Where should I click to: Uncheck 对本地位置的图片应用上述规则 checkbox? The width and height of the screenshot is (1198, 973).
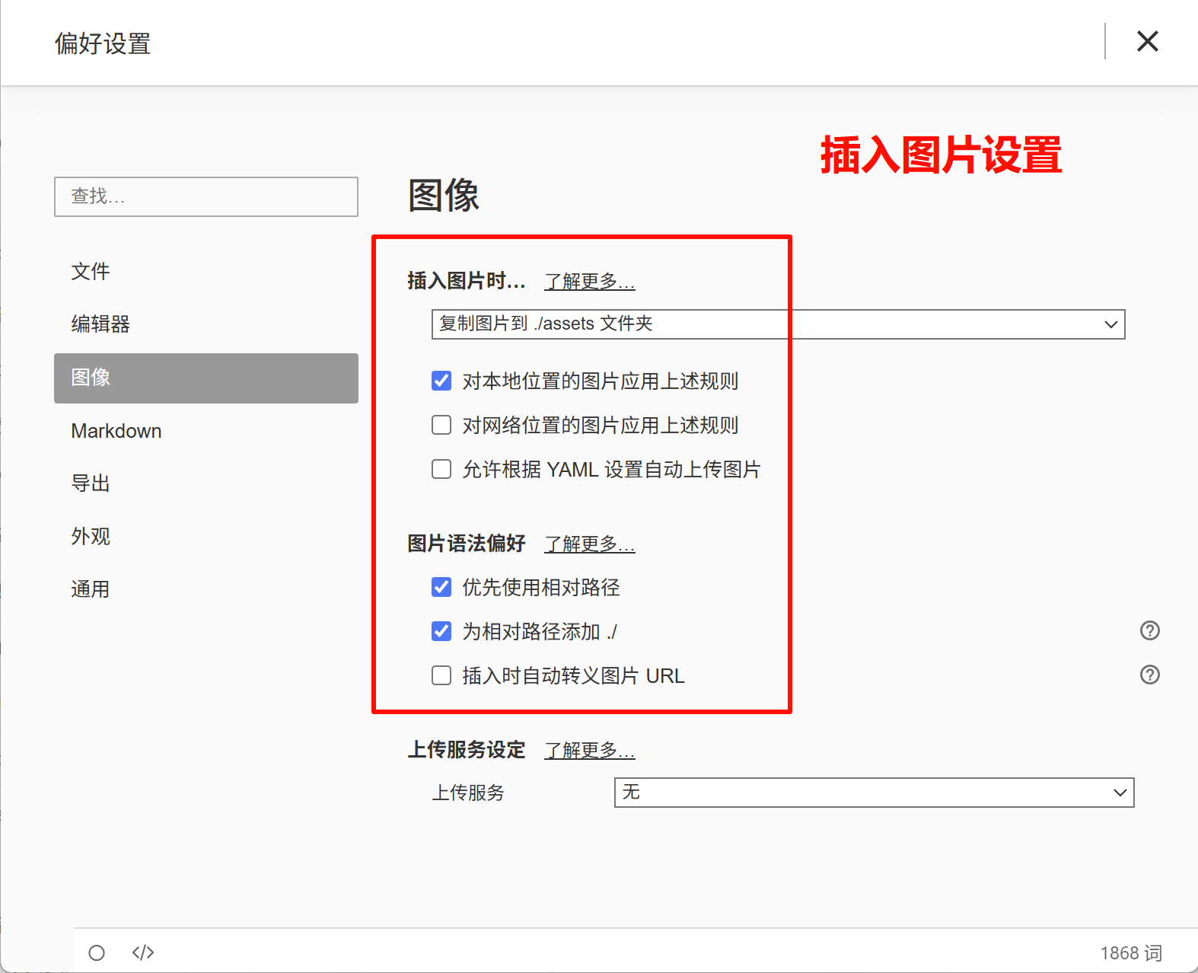441,381
